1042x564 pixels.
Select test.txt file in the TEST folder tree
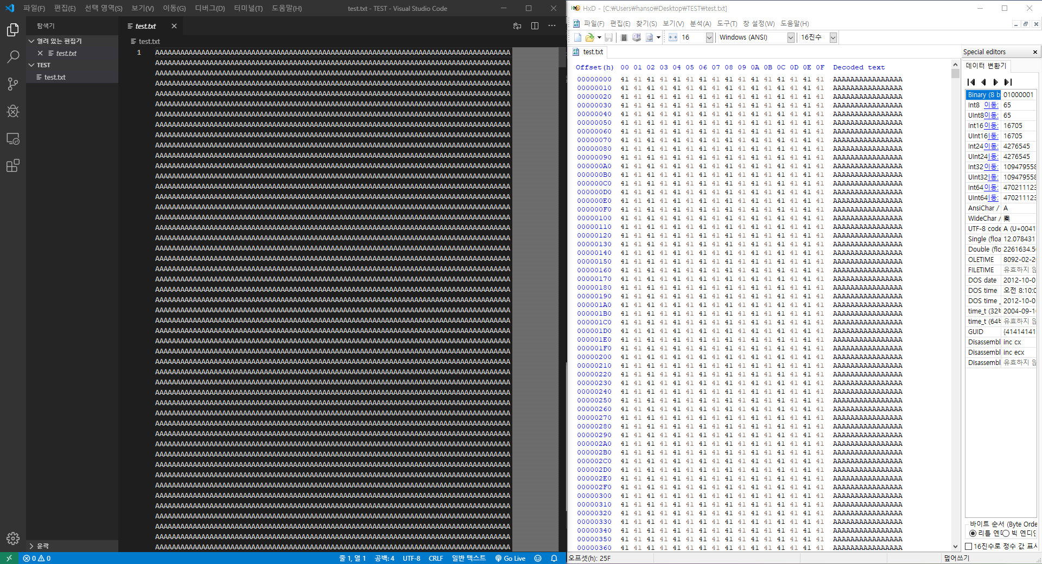point(72,78)
